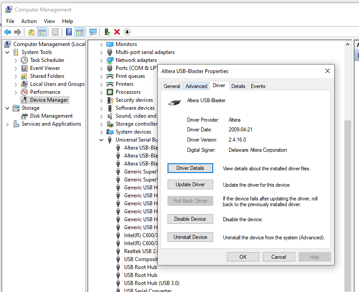The height and width of the screenshot is (292, 359).
Task: Collapse the Storage node
Action: point(8,108)
